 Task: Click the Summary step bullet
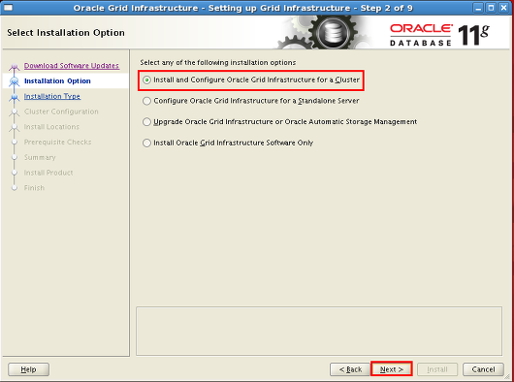[x=15, y=158]
